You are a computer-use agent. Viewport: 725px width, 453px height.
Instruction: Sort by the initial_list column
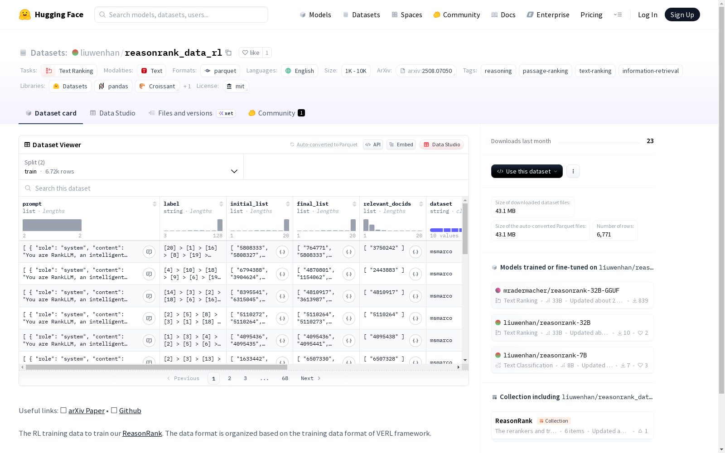[x=288, y=204]
